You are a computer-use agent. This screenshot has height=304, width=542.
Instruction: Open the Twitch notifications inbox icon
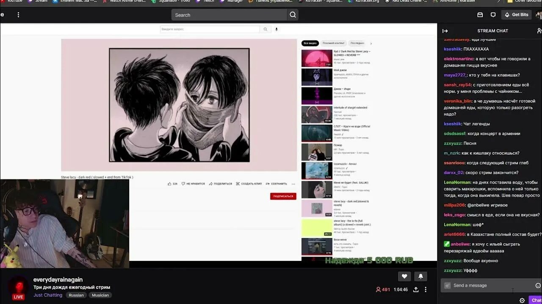pos(480,15)
